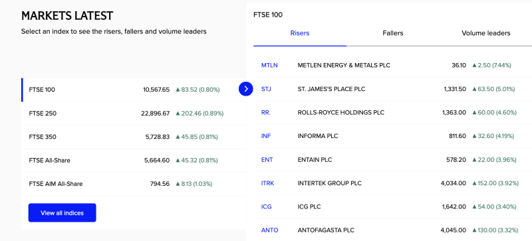Image resolution: width=532 pixels, height=241 pixels.
Task: Click INTERTEK GROUP PLC company name
Action: (x=330, y=183)
